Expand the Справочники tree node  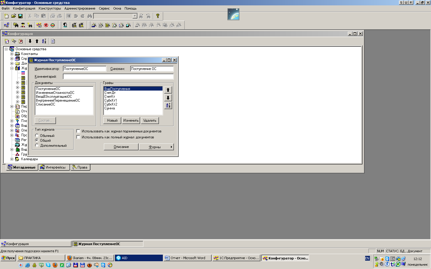click(12, 59)
